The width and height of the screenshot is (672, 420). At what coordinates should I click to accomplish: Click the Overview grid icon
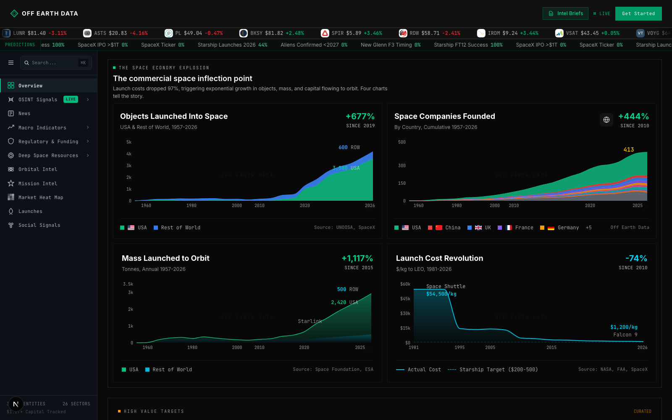coord(11,85)
